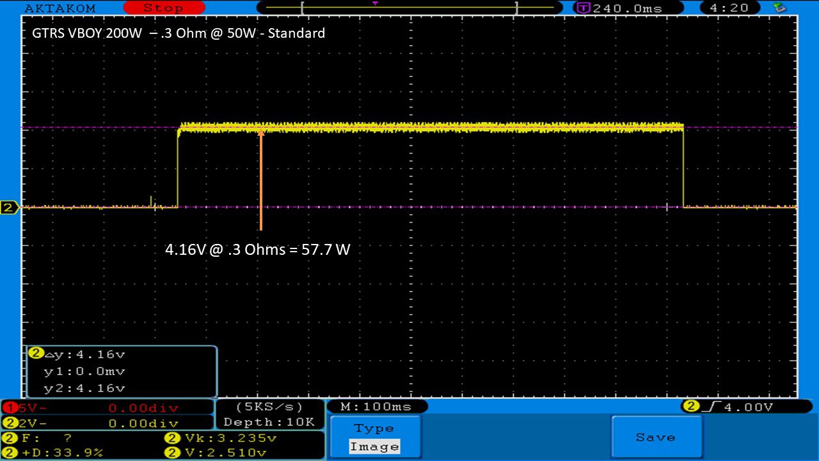
Task: Click the rising edge trigger icon near 4.00V
Action: pos(708,407)
